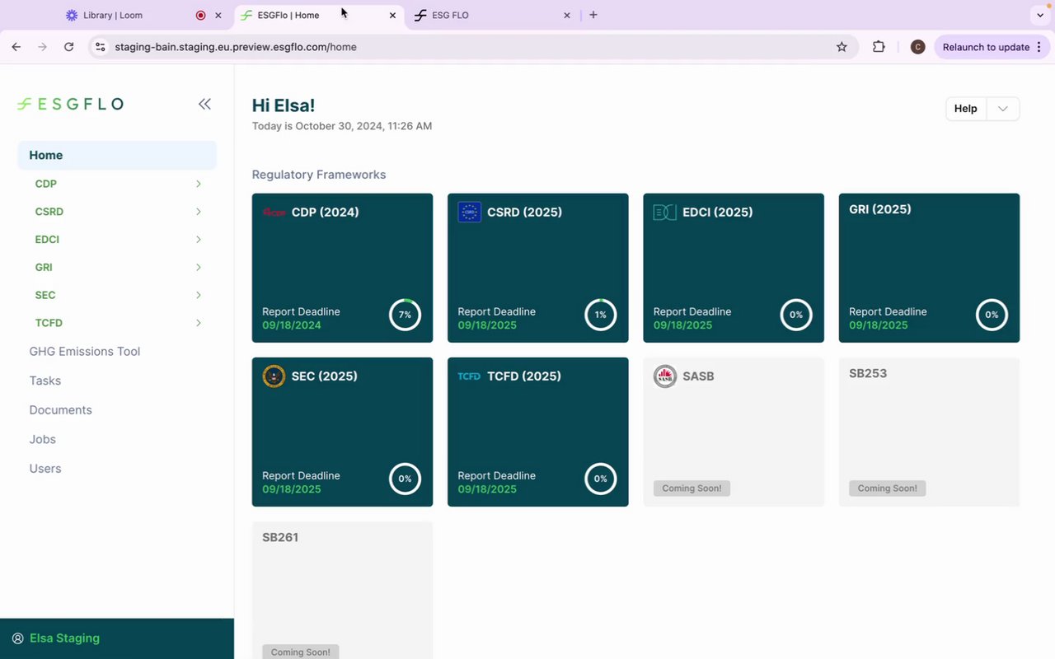Click the SASB Coming Soon badge
The width and height of the screenshot is (1055, 659).
click(692, 488)
